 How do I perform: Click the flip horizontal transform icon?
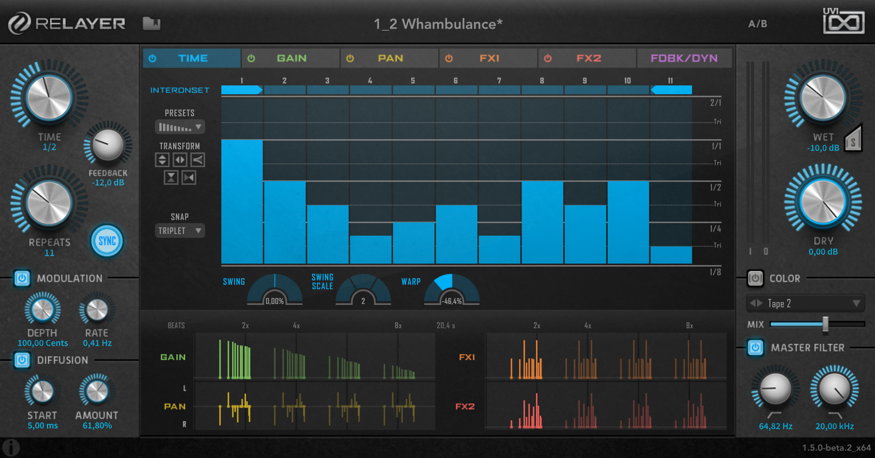point(180,160)
